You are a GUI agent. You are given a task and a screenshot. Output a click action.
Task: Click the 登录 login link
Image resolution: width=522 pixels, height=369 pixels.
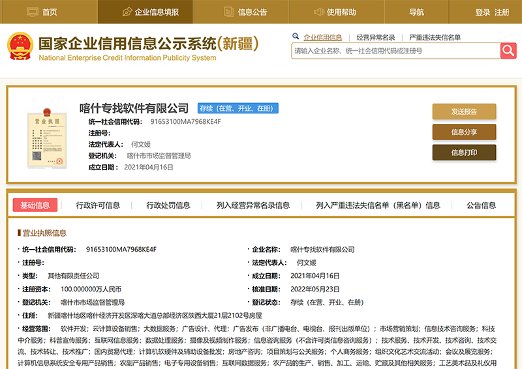click(482, 12)
